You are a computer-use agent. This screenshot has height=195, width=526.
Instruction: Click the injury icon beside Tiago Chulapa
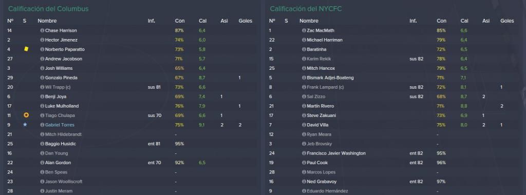coord(26,115)
